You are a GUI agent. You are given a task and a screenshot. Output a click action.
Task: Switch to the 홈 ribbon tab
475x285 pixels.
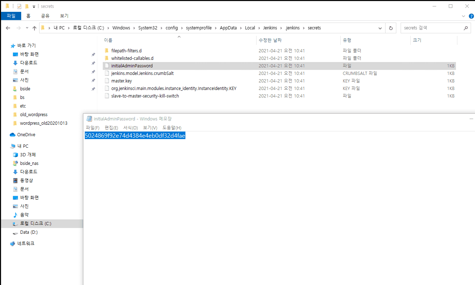[28, 16]
